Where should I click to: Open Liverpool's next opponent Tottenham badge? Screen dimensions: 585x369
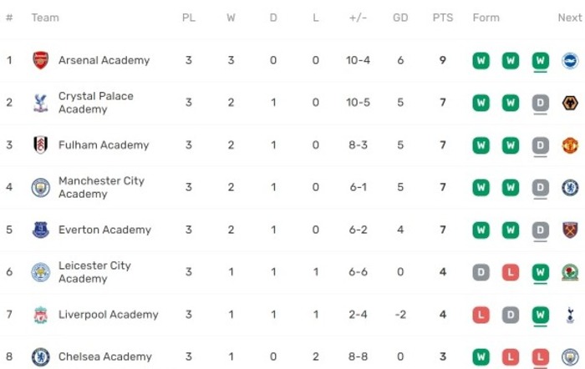point(570,314)
